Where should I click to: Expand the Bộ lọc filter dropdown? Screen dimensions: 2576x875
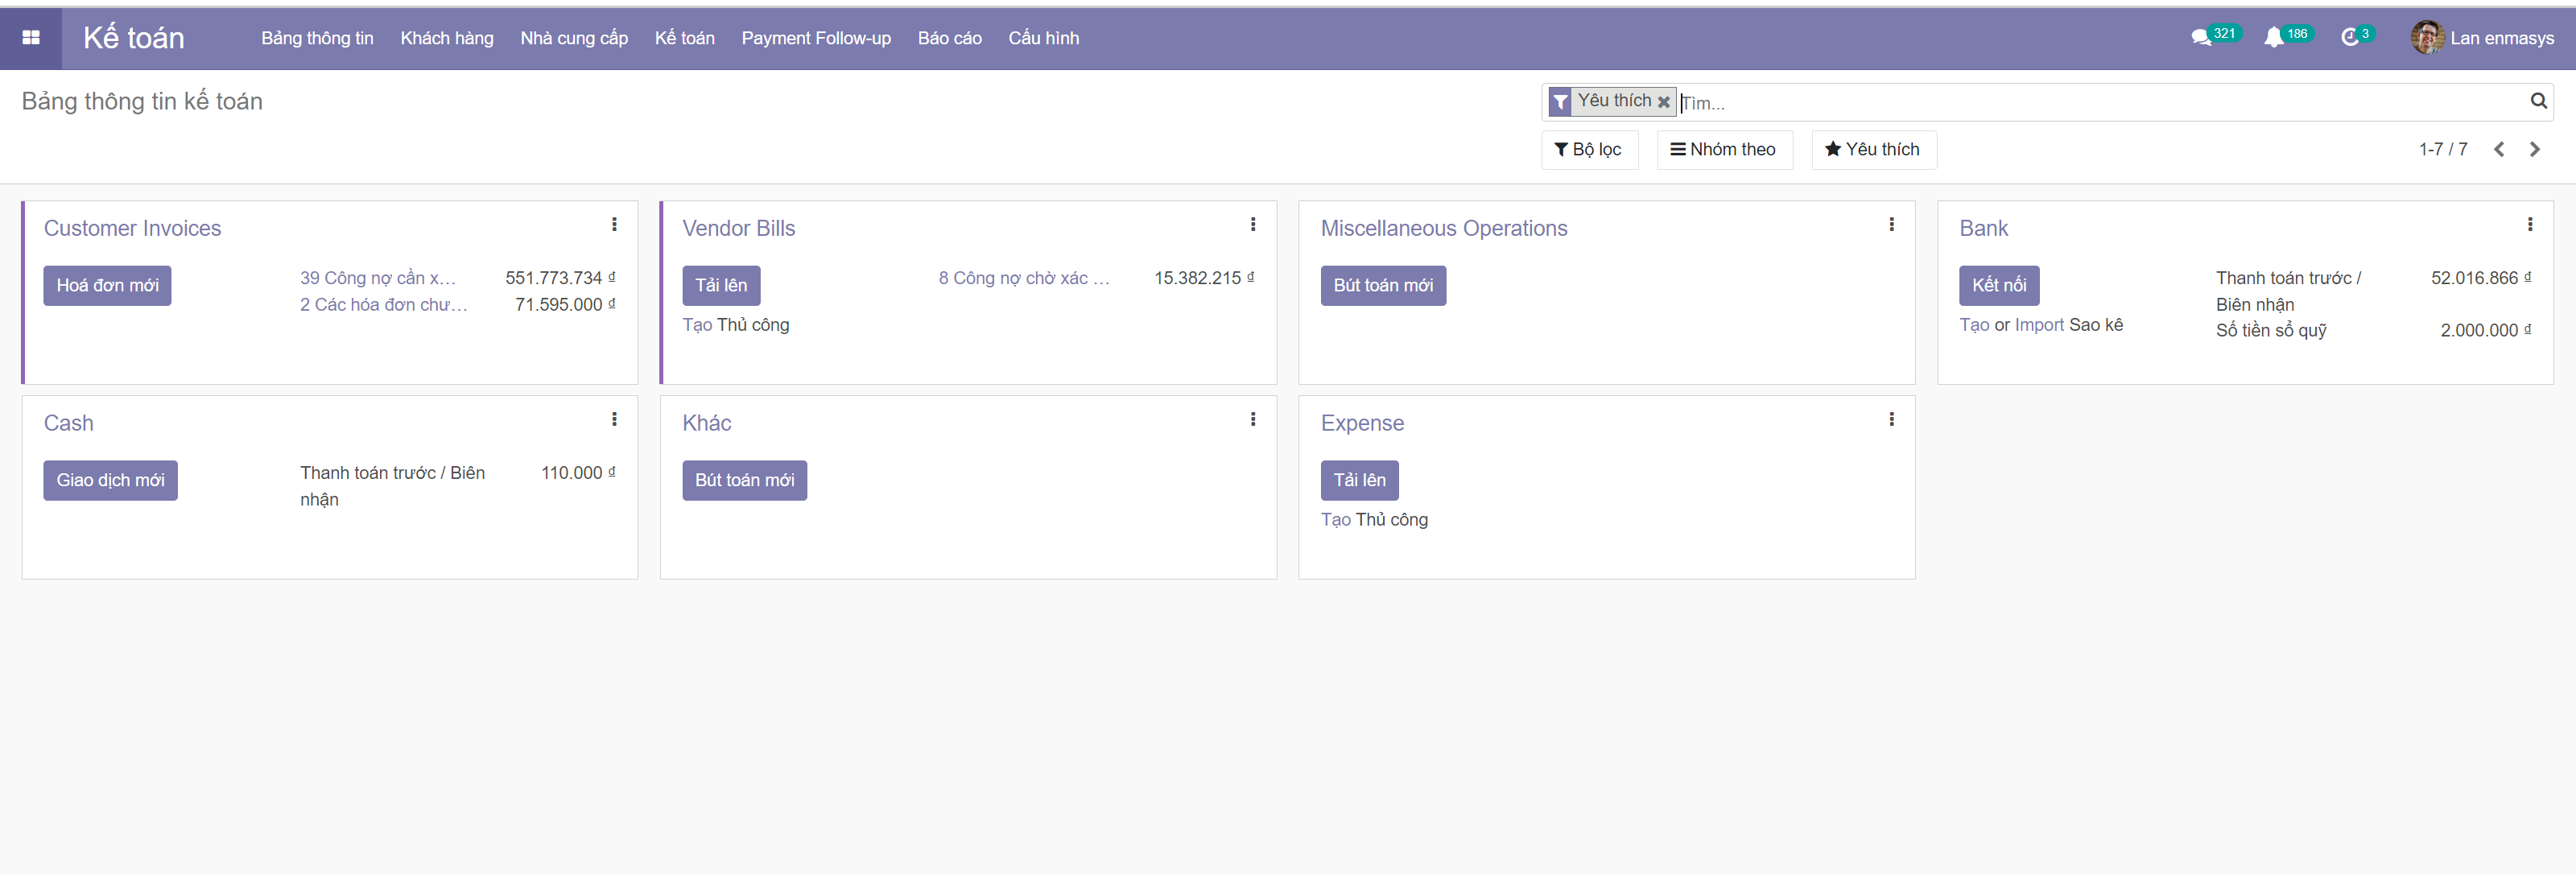pyautogui.click(x=1588, y=150)
